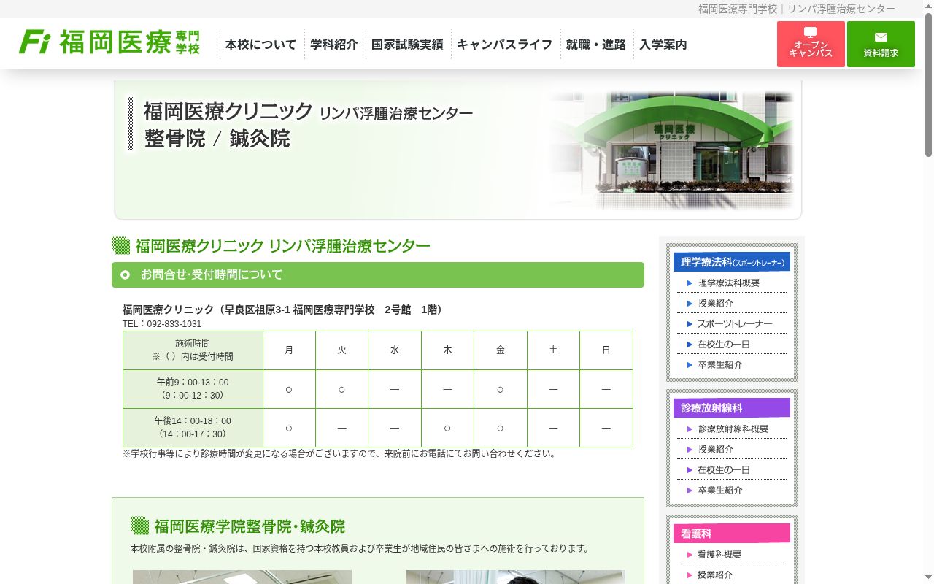Click the 福岡医療専門学校 link at top right
Viewport: 934px width, 584px height.
pyautogui.click(x=738, y=9)
